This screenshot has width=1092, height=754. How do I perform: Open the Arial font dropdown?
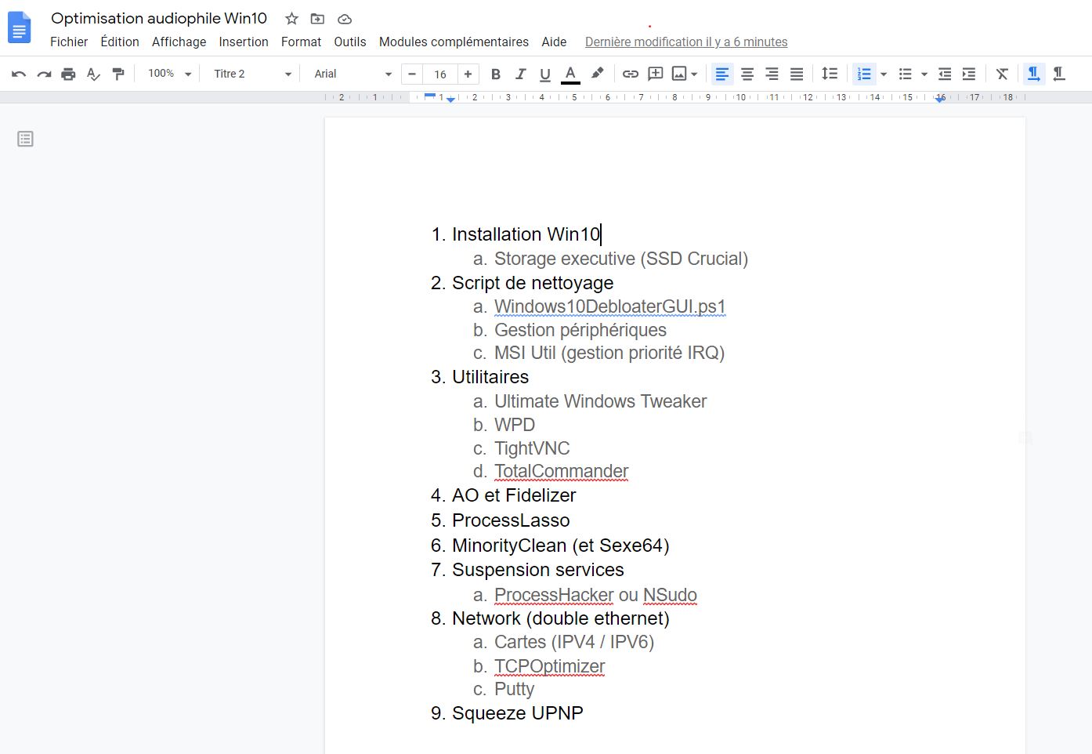coord(353,74)
